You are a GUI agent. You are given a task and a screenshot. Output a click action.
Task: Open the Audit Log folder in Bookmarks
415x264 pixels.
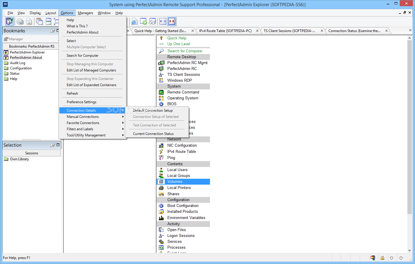pos(17,63)
